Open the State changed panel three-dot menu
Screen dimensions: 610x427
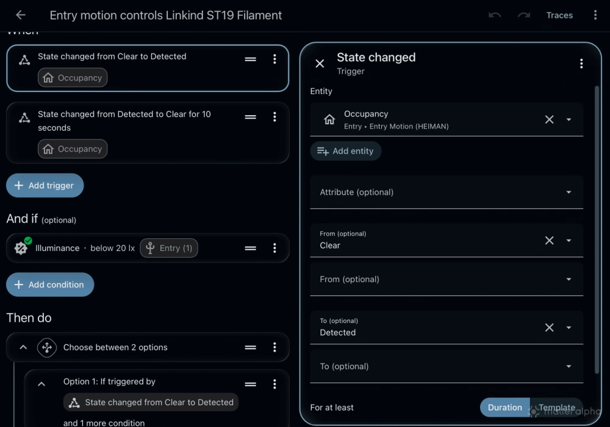point(581,63)
